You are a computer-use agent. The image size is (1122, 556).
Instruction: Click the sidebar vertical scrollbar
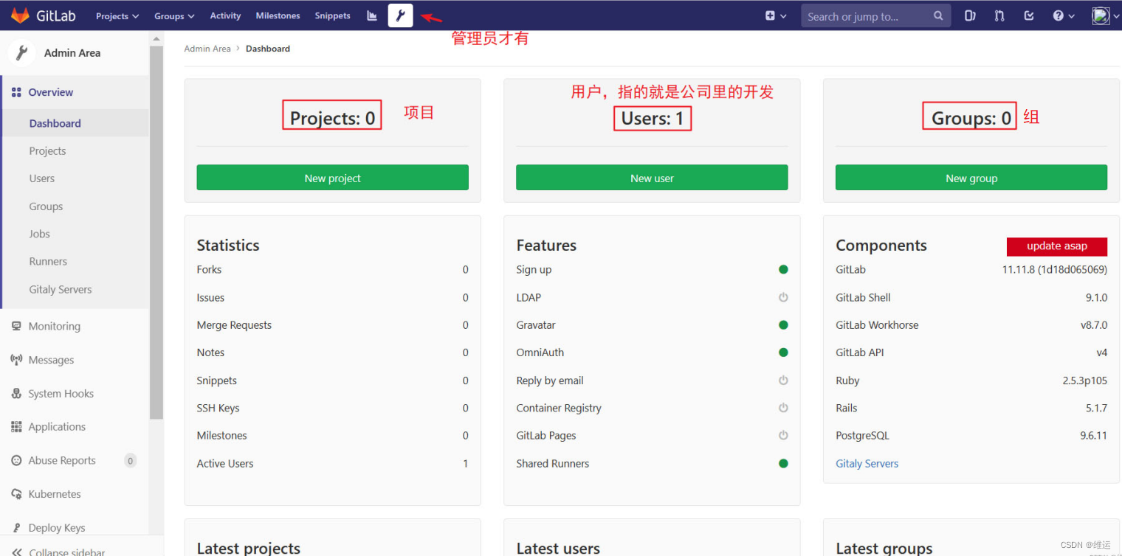[156, 232]
